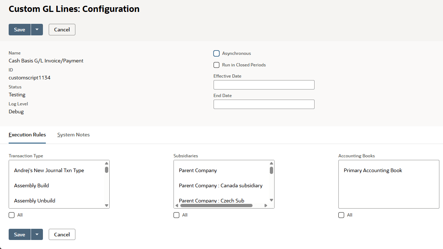Check All under Transaction Type
443x249 pixels.
tap(12, 215)
